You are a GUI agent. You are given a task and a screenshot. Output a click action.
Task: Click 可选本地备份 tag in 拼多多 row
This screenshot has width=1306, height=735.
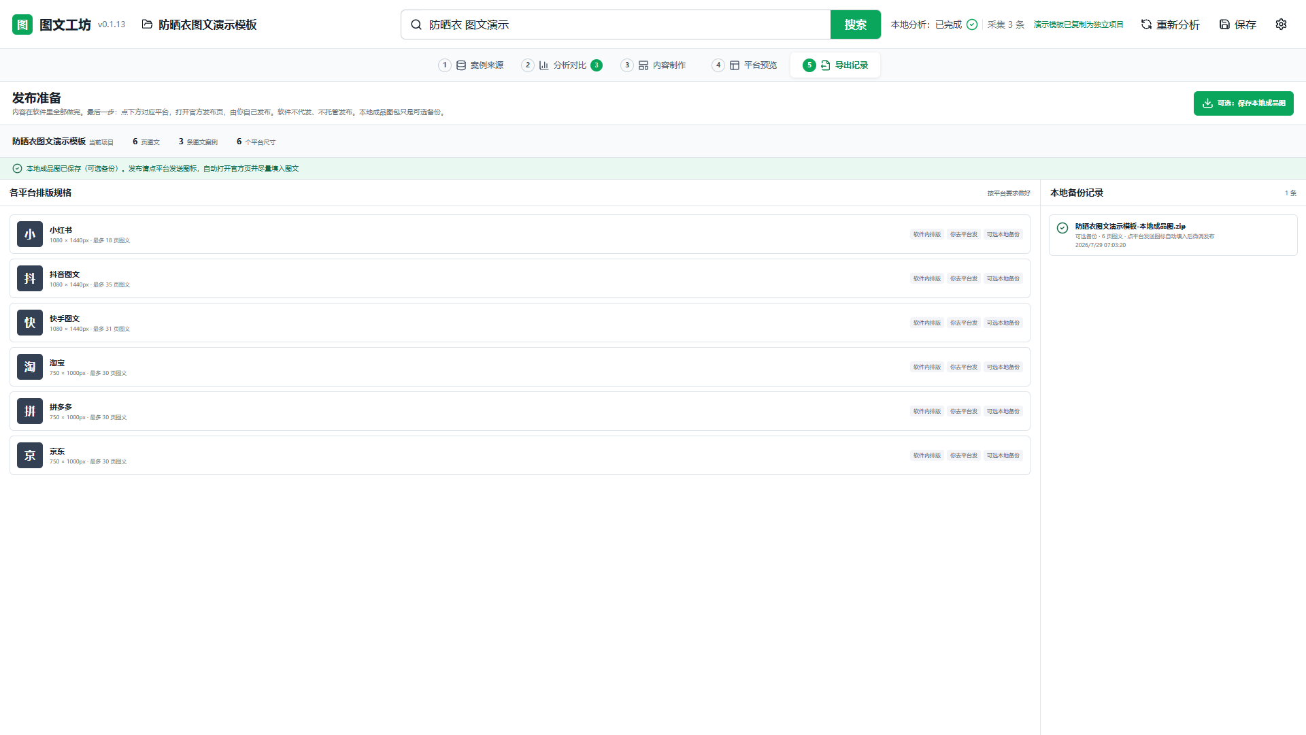click(1003, 412)
